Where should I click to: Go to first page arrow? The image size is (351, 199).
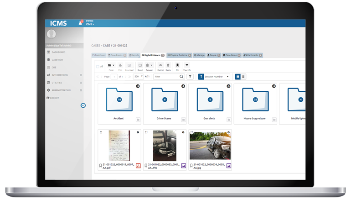tap(98, 77)
